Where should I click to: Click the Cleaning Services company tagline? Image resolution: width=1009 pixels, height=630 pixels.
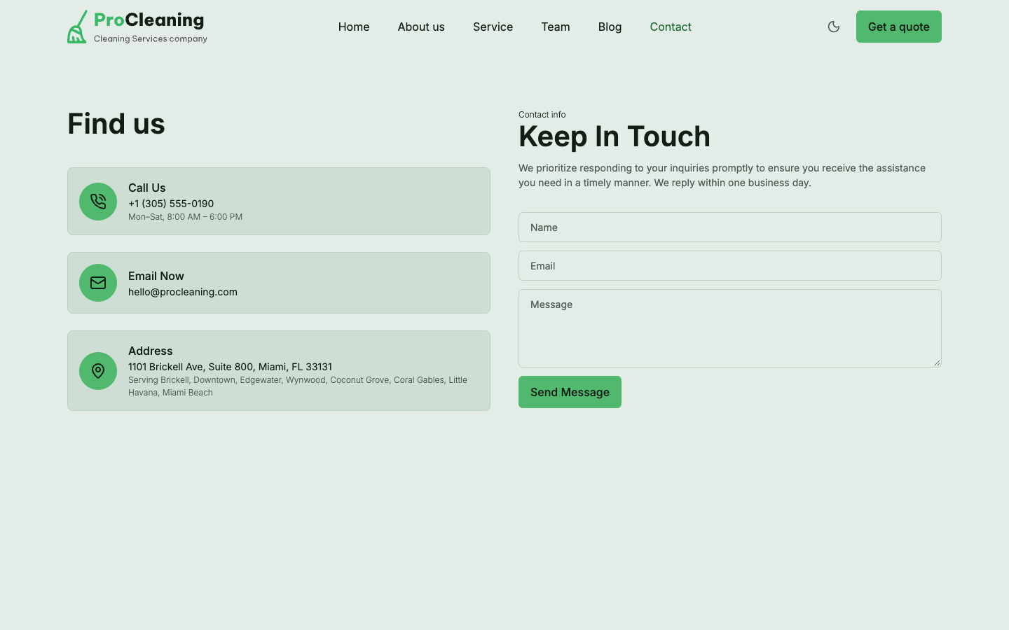point(151,39)
